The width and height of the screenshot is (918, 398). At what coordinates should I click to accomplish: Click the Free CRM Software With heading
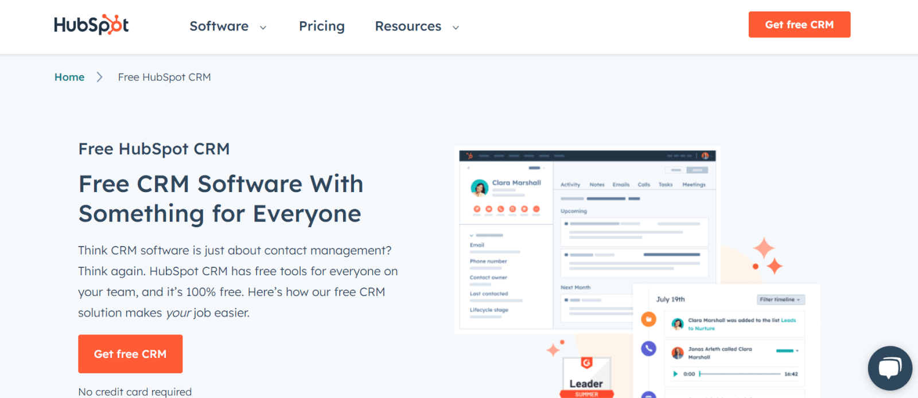221,184
